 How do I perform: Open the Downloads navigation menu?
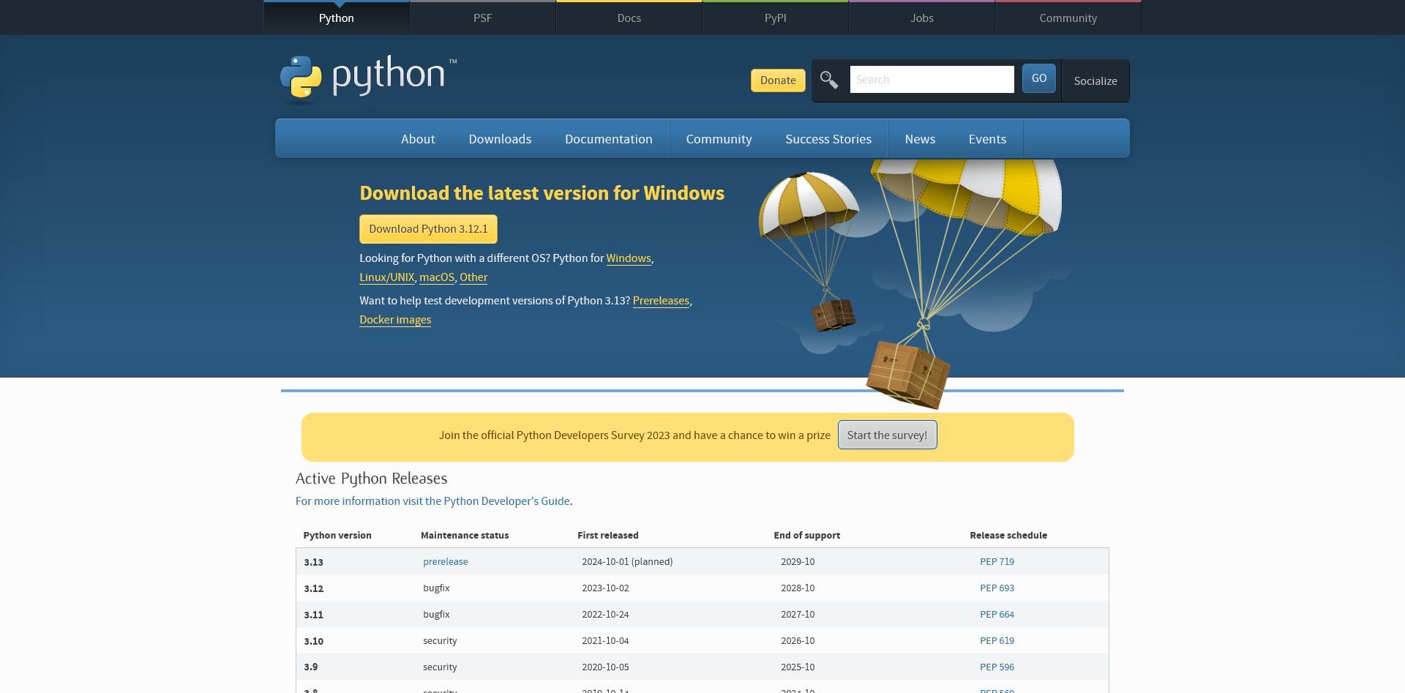coord(501,139)
